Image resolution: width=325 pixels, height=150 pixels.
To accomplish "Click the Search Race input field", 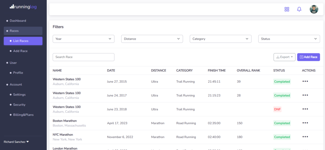I will point(83,57).
